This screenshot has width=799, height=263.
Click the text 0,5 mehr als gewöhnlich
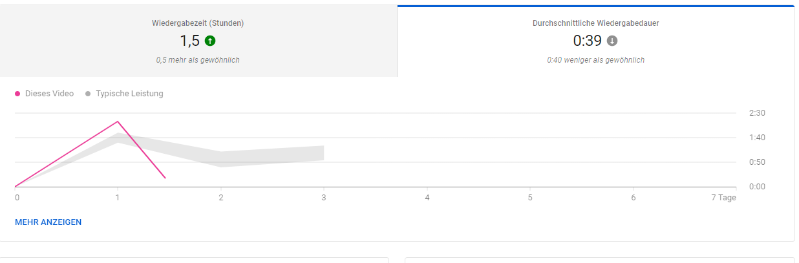(198, 60)
